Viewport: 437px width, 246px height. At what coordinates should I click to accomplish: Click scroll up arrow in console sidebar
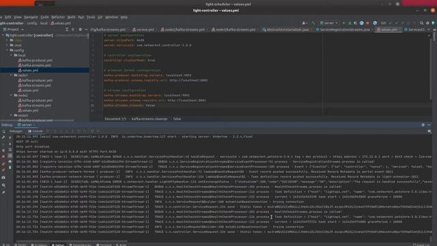point(10,138)
